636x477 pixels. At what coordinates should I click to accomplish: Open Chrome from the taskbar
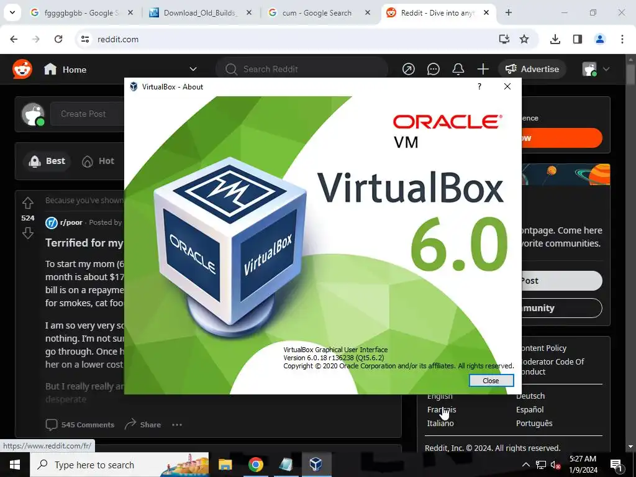click(255, 465)
